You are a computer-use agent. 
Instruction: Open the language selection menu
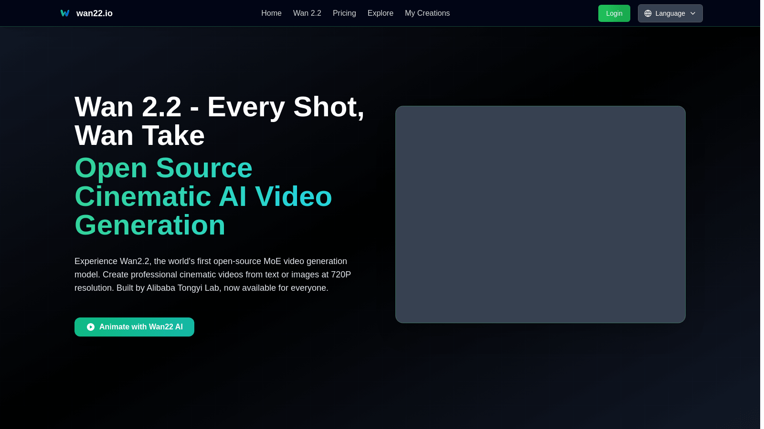pyautogui.click(x=670, y=13)
